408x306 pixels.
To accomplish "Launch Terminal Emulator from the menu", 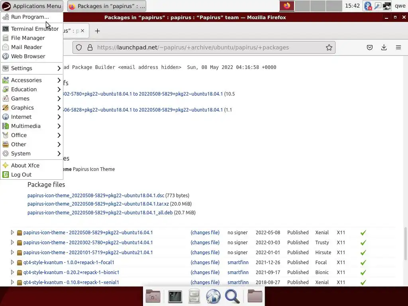I will [31, 29].
